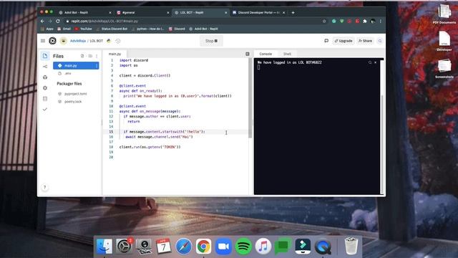Click the Python language icon next to LOL BOT
Screen dimensions: 458x258
109,41
